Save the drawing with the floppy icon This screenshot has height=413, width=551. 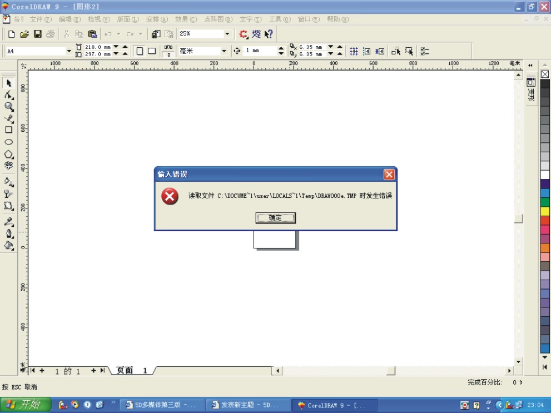[38, 34]
